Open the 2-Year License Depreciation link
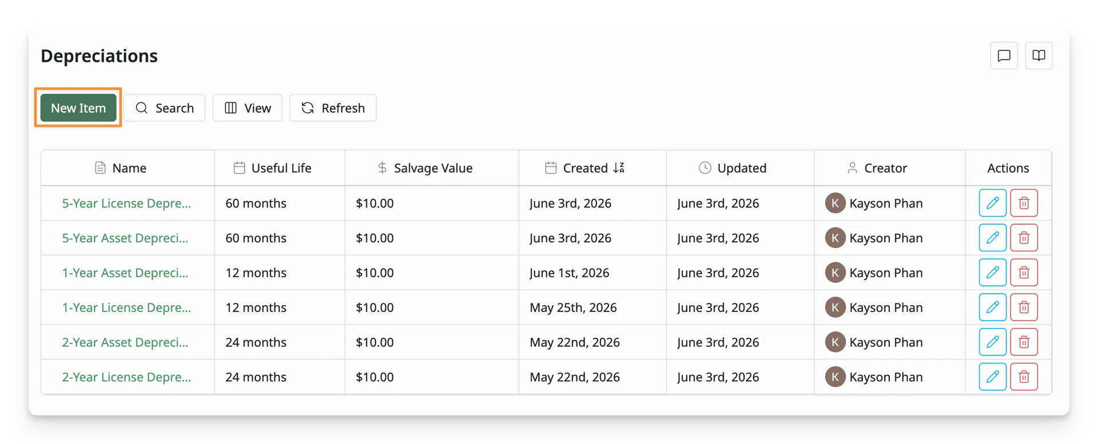 click(126, 377)
